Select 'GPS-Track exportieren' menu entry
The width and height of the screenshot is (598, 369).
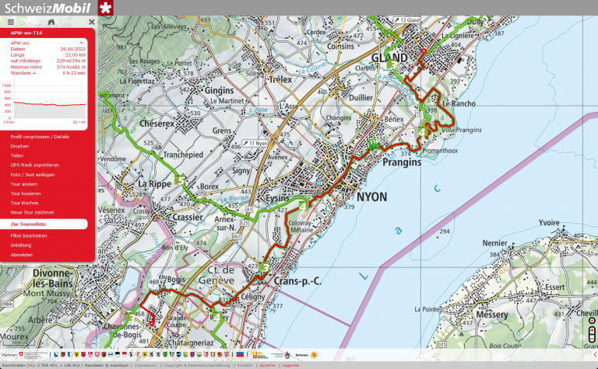click(x=34, y=165)
